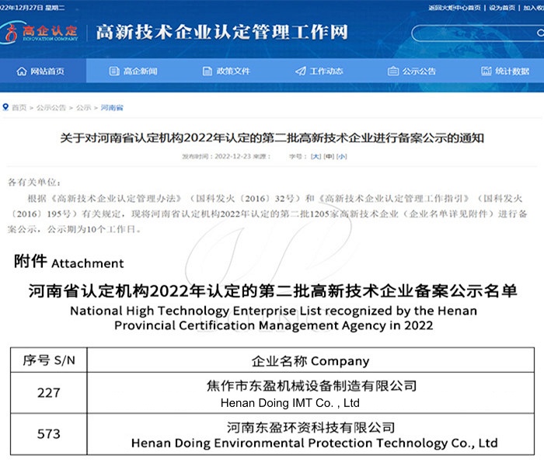Open the 高企新闻 tab
This screenshot has height=466, width=544.
pos(133,71)
